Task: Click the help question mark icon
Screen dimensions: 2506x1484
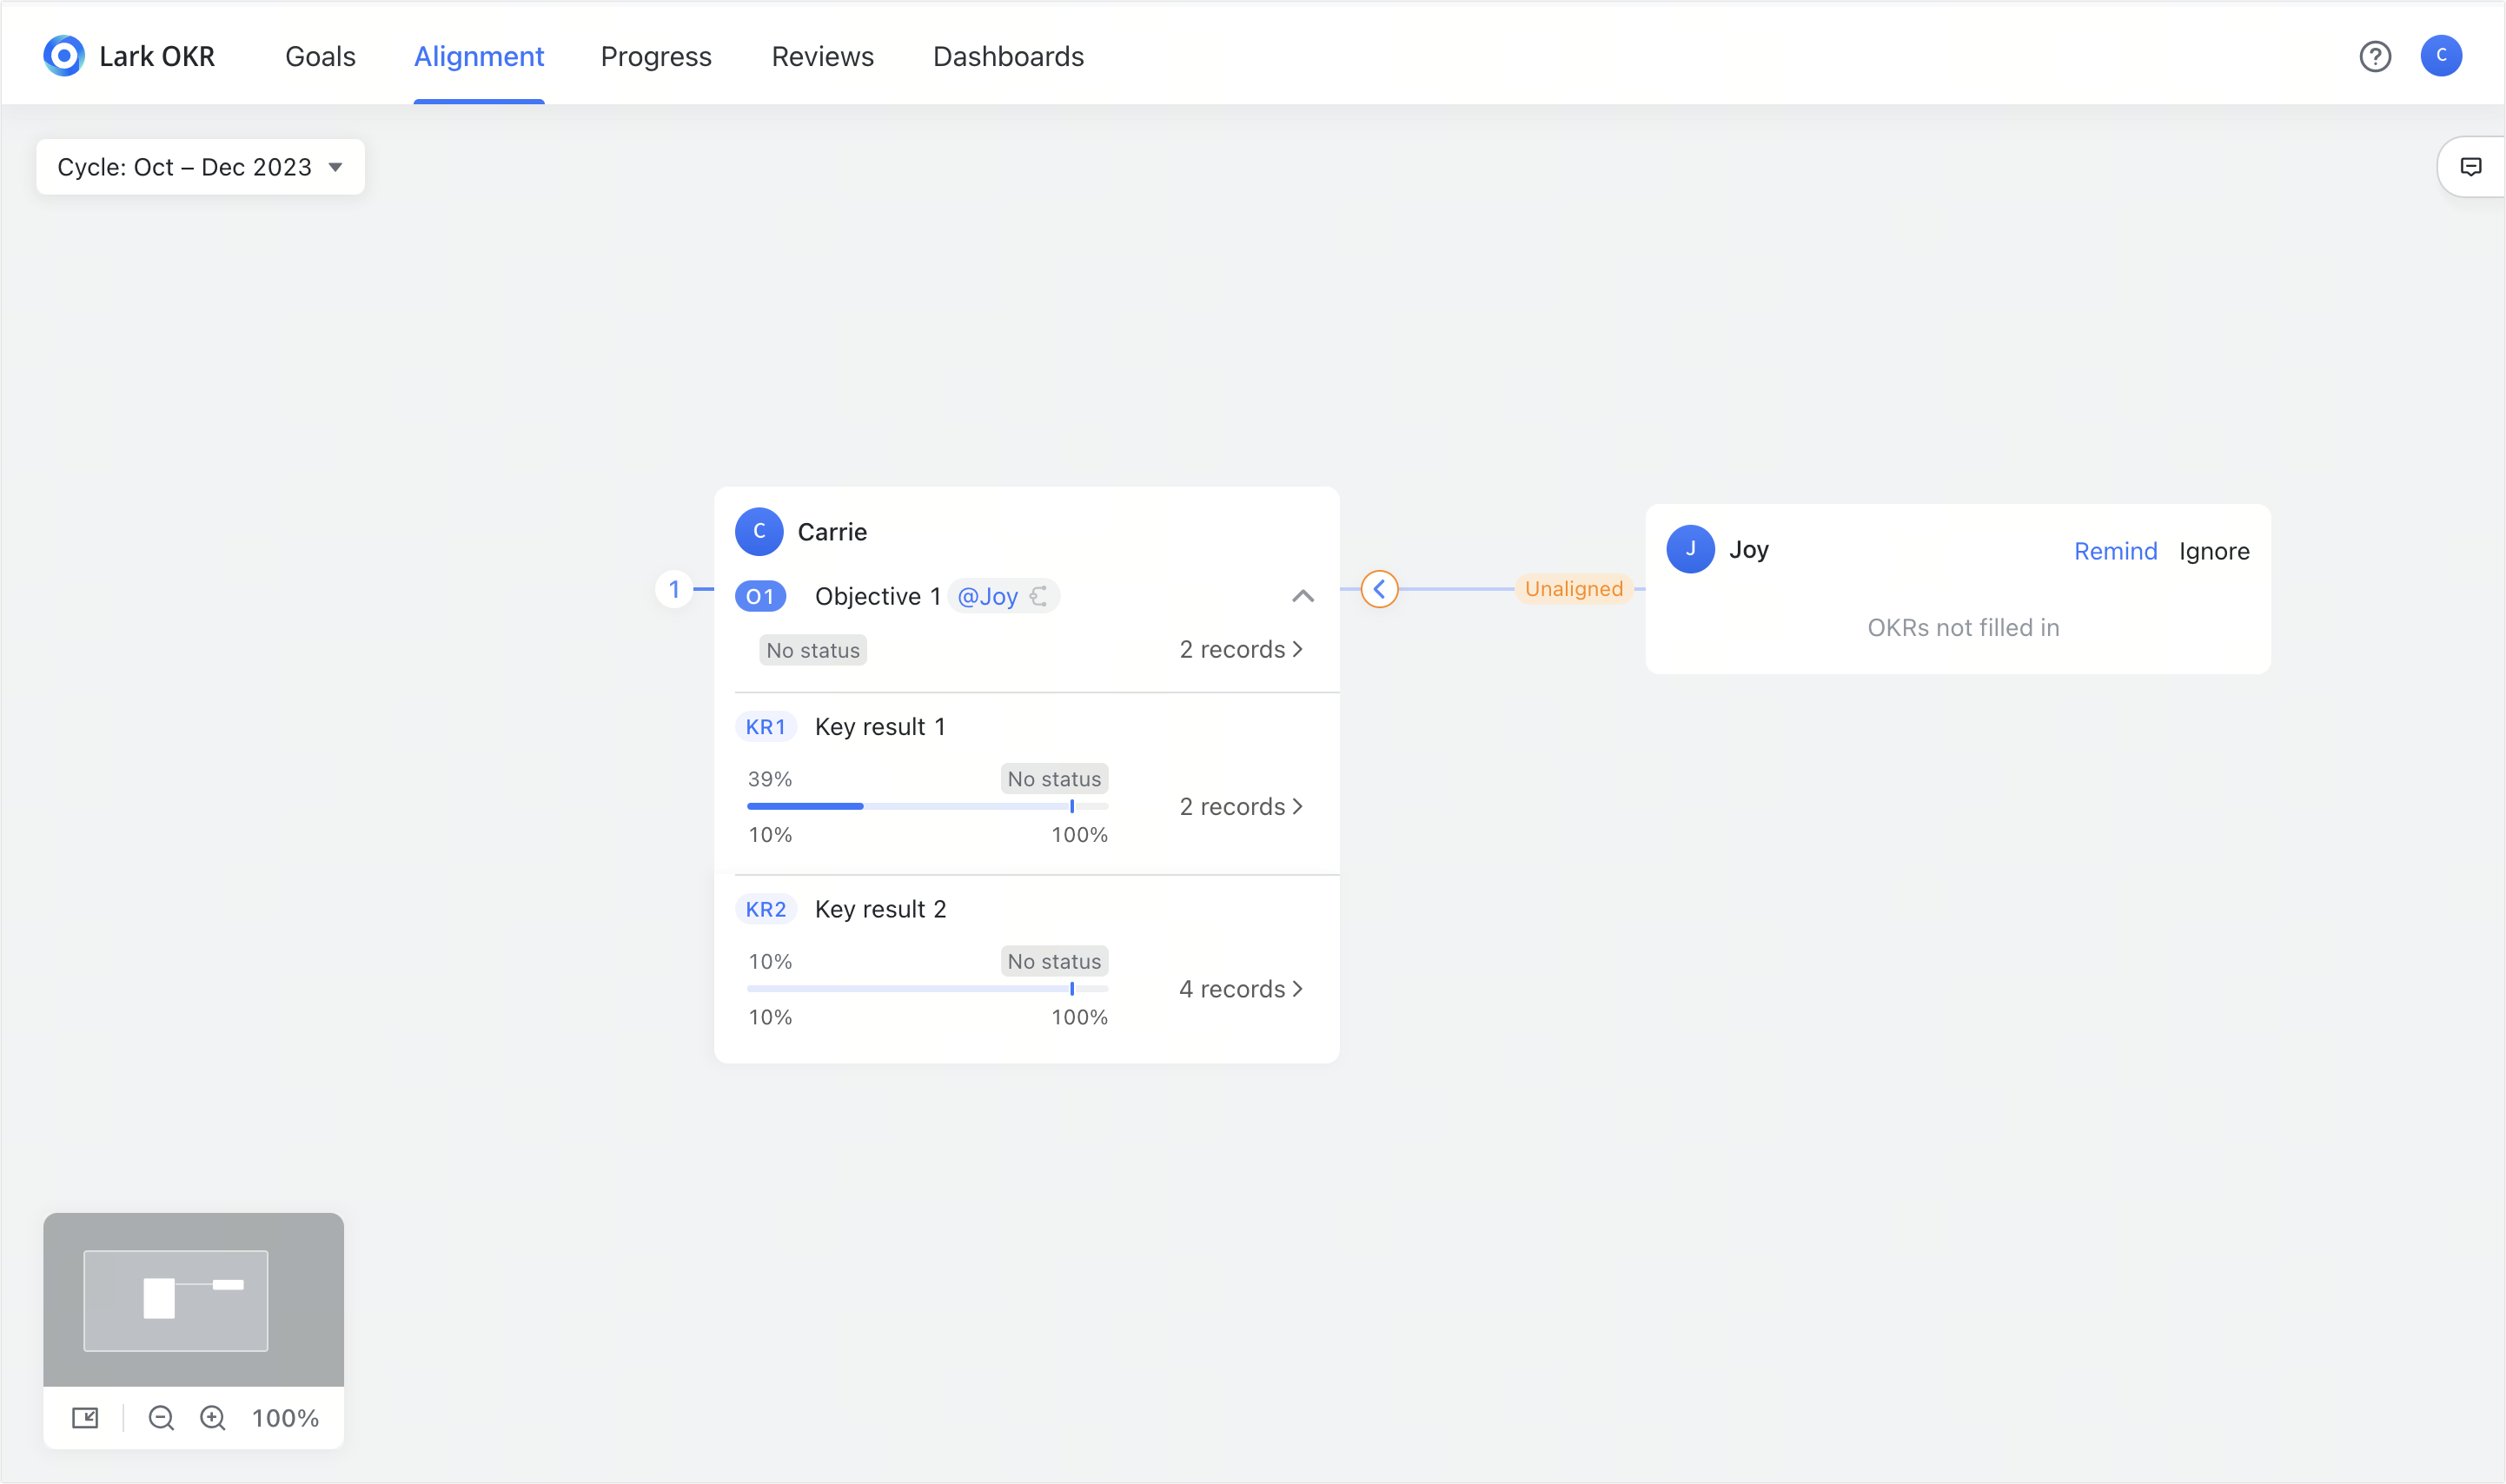Action: [x=2375, y=56]
